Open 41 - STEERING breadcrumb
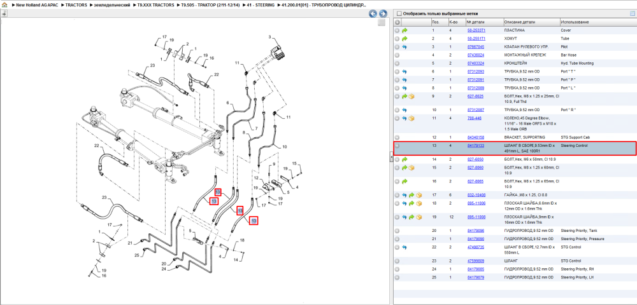 [x=261, y=5]
